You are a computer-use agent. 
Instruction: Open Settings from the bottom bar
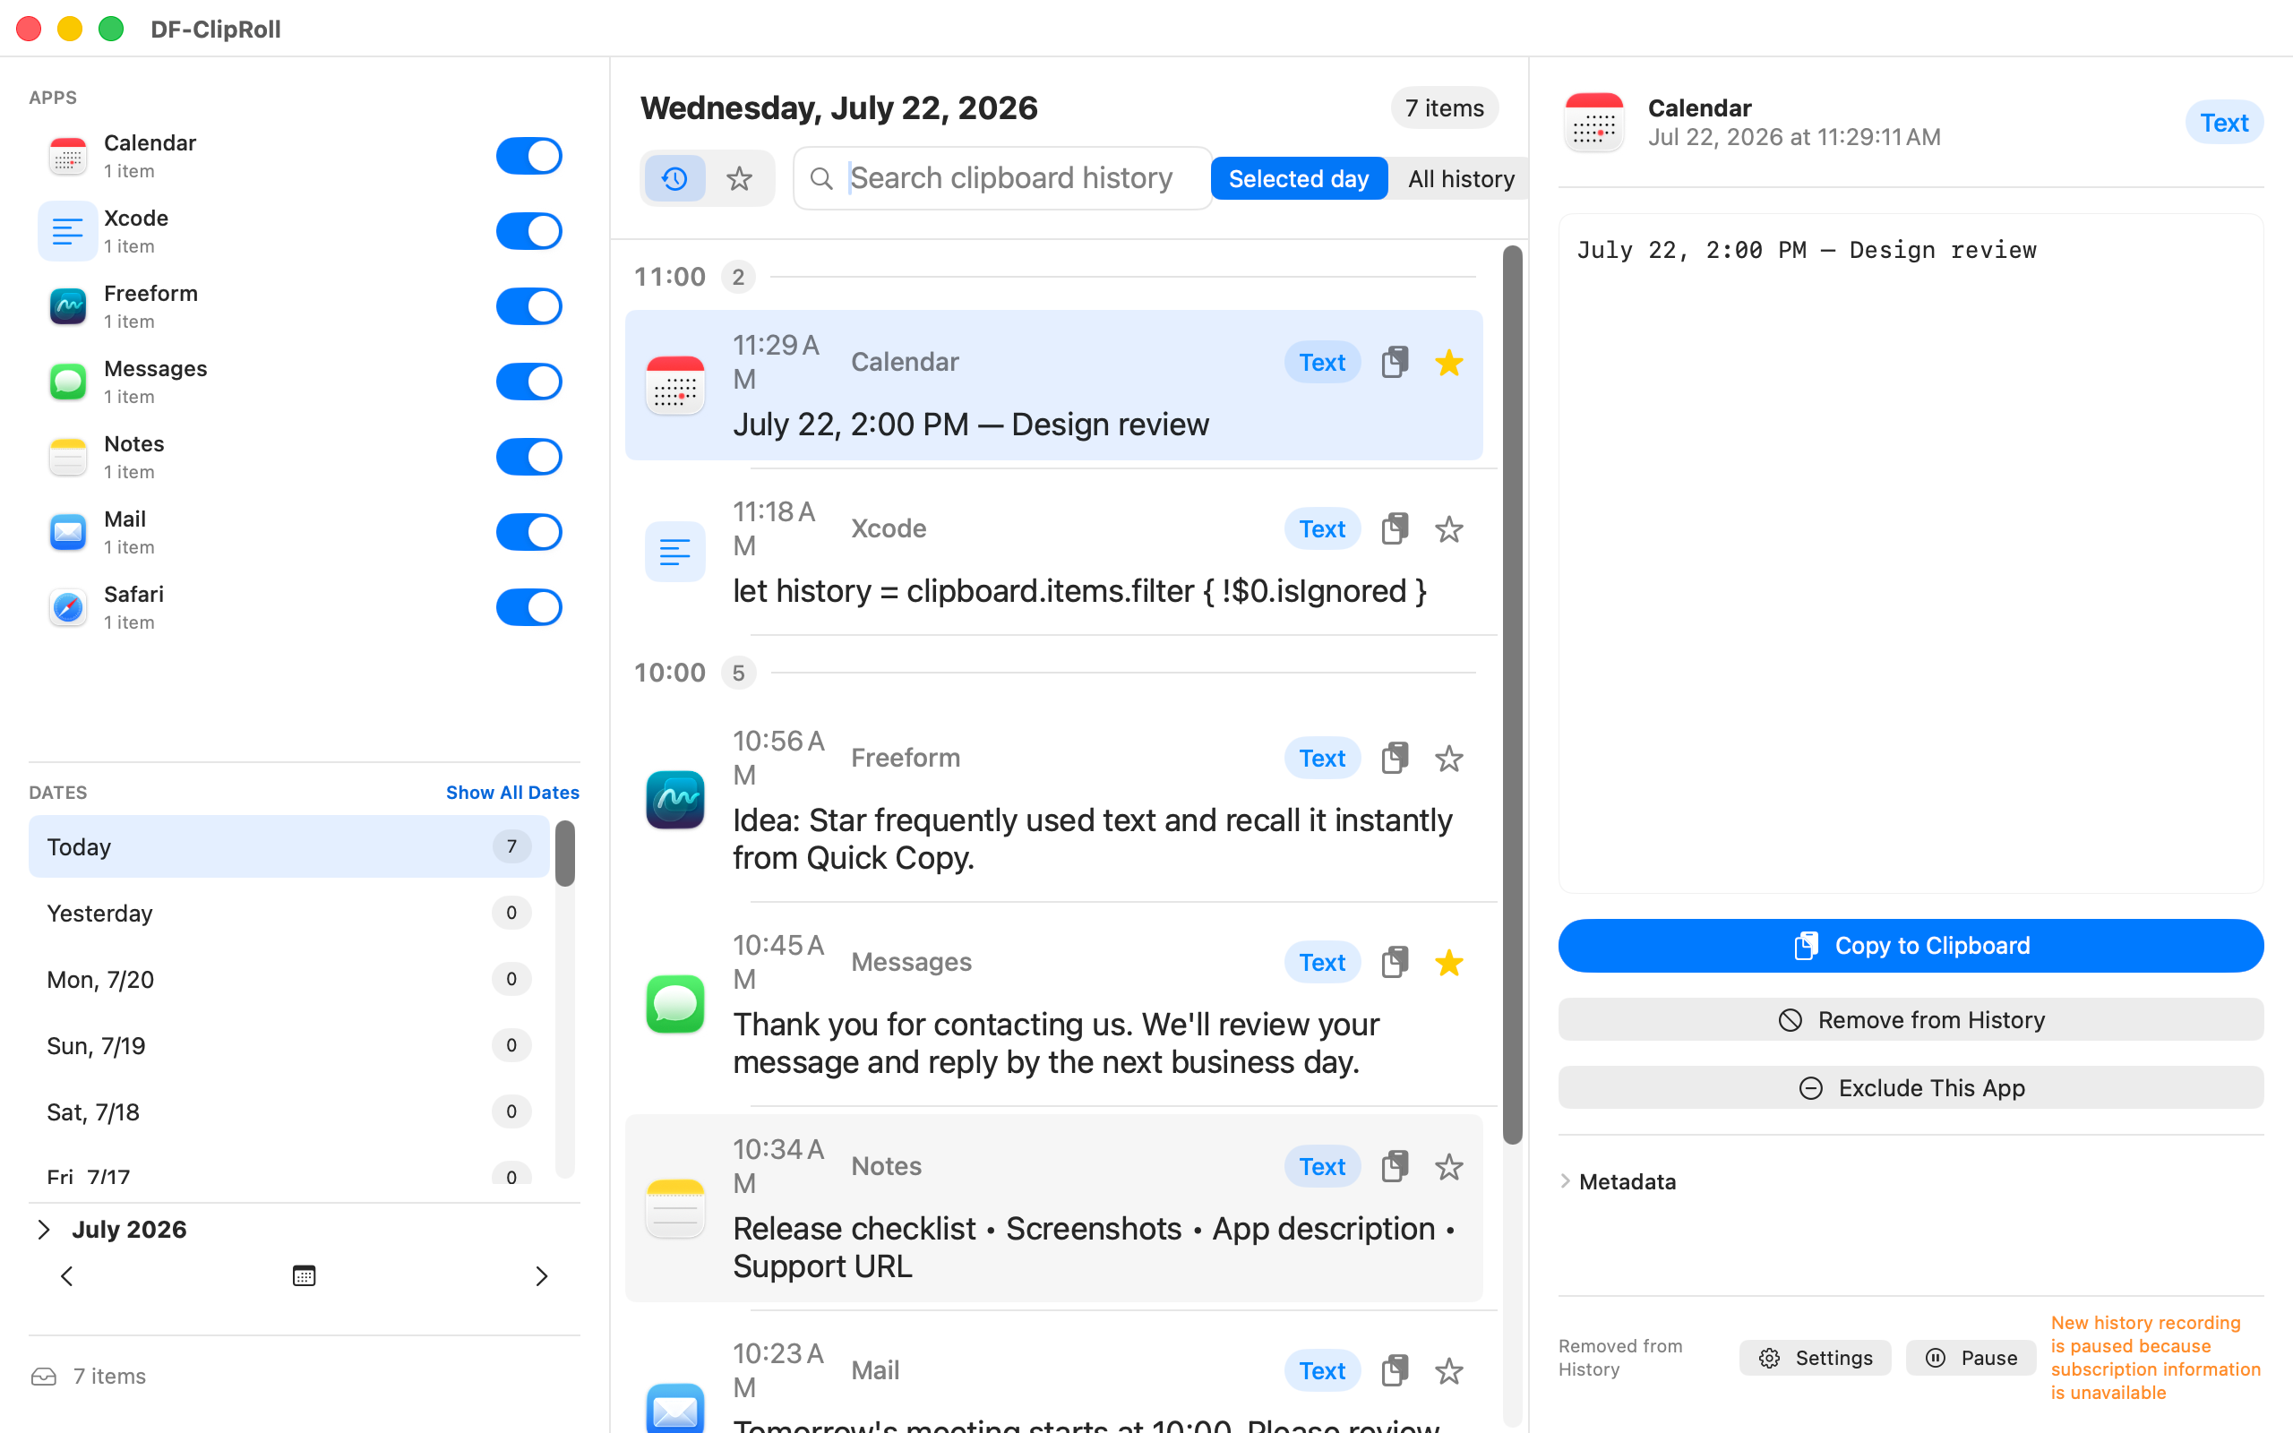pyautogui.click(x=1815, y=1358)
